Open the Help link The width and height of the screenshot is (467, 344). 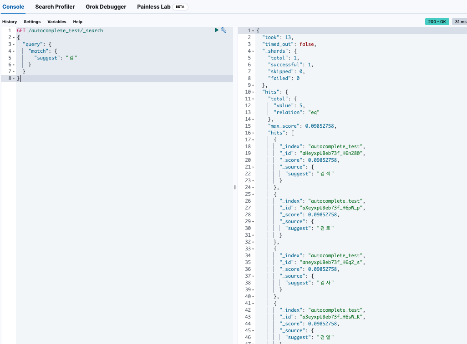[x=78, y=22]
